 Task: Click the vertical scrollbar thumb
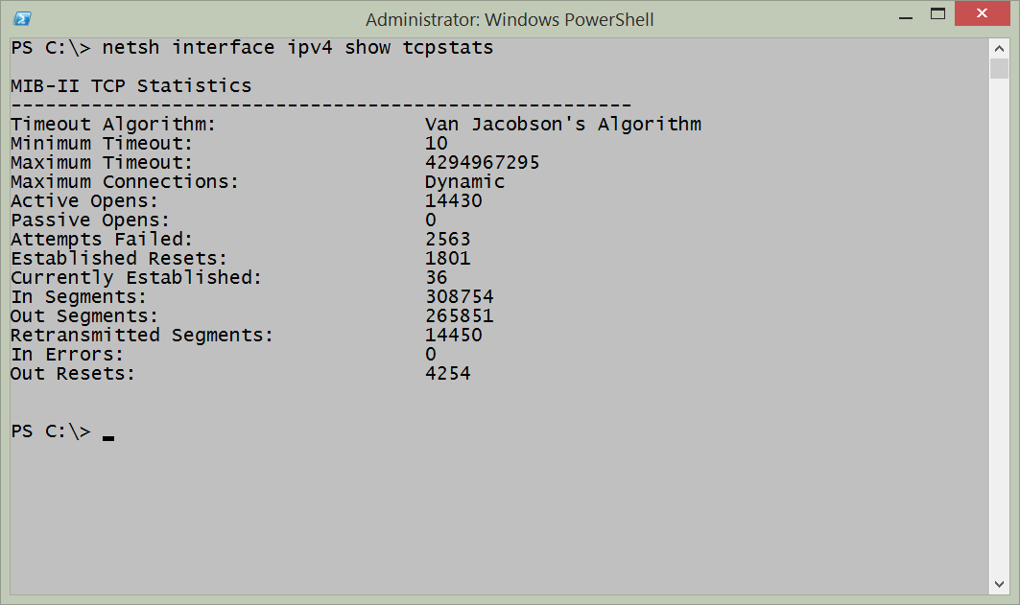(998, 69)
